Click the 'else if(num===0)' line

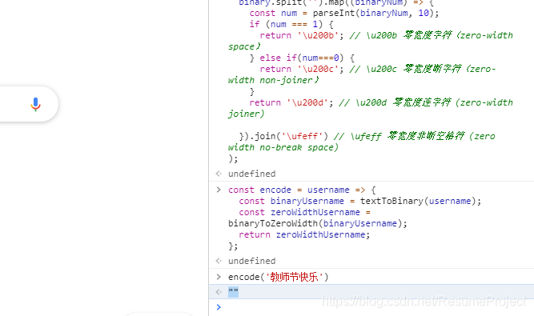302,58
